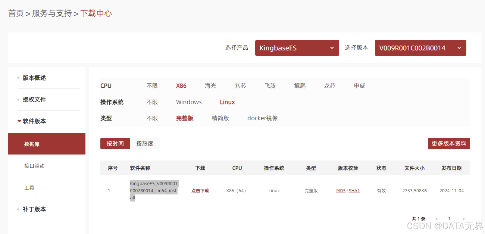The width and height of the screenshot is (485, 234).
Task: Open 授权文件 in sidebar
Action: pos(34,100)
